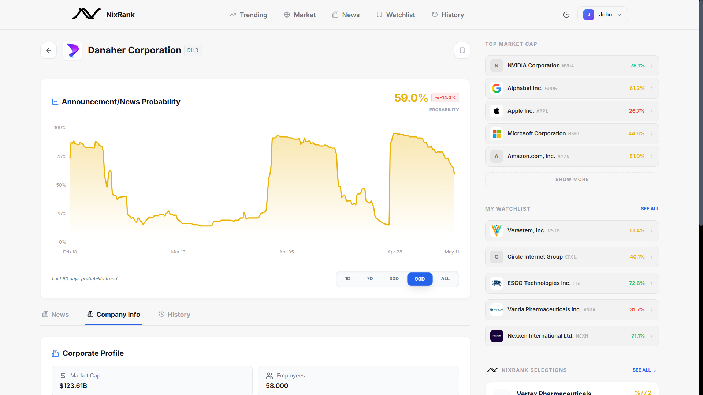Image resolution: width=703 pixels, height=395 pixels.
Task: Click the header News newspaper icon
Action: (x=335, y=15)
